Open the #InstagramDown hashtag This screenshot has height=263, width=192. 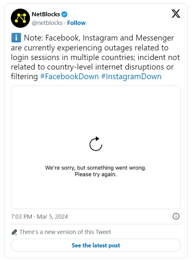(131, 77)
